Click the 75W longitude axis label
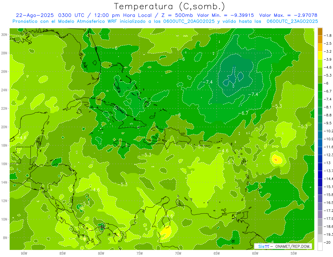 (x=140, y=253)
